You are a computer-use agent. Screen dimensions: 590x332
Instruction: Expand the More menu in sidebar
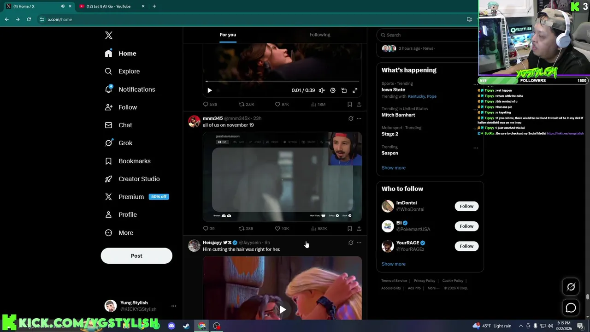click(119, 233)
